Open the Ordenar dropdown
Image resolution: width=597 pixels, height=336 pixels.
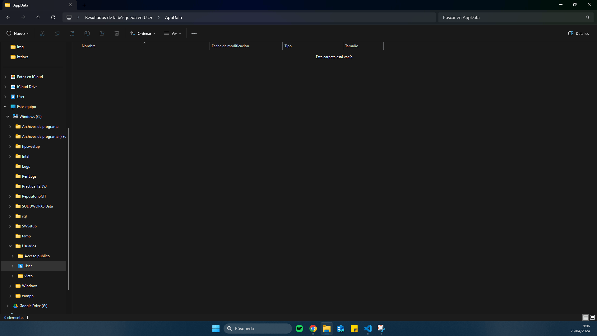[143, 33]
